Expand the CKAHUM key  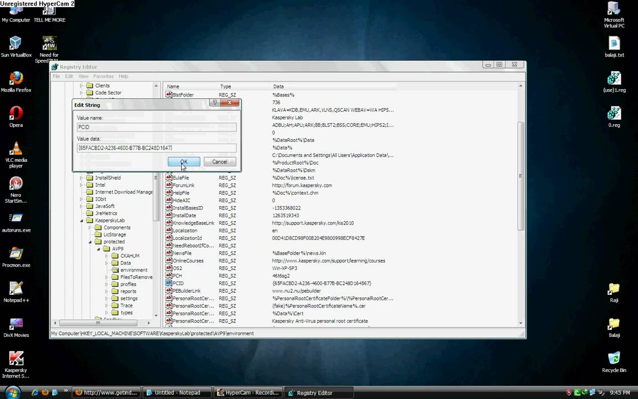pos(106,256)
